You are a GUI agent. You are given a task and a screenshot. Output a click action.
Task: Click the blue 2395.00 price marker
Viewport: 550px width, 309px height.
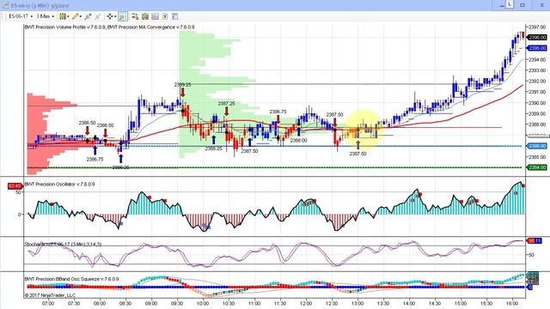537,48
